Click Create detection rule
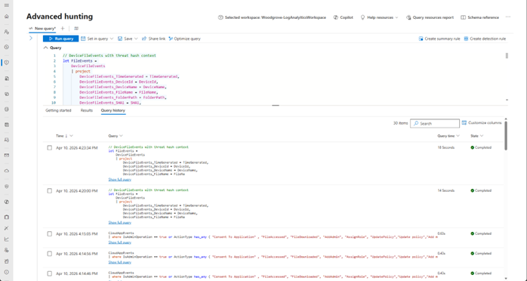This screenshot has width=527, height=281. (485, 39)
